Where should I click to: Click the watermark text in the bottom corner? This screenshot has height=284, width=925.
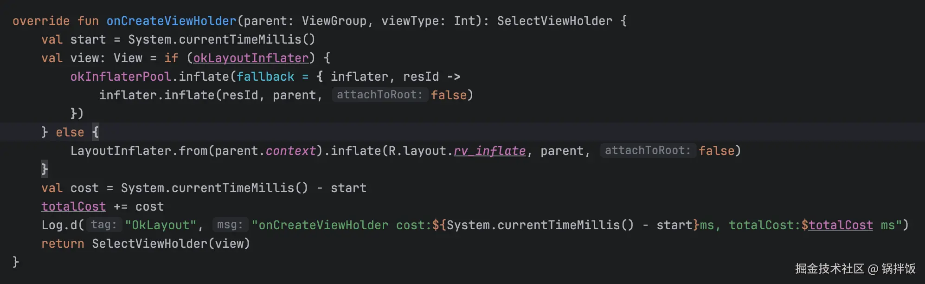[854, 269]
